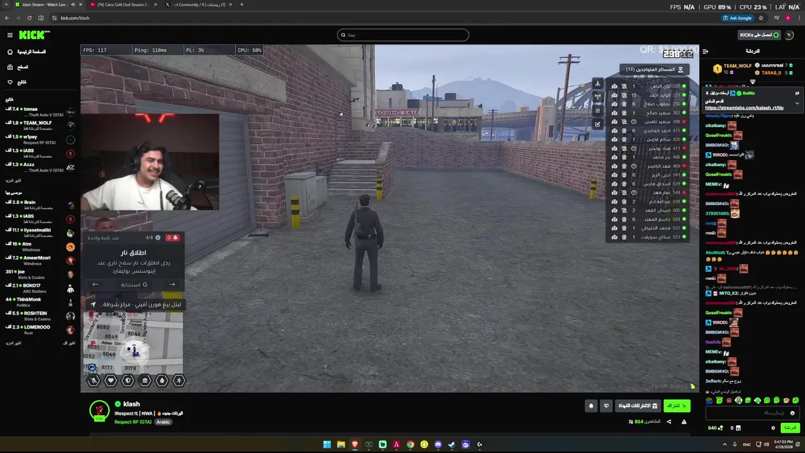This screenshot has width=805, height=453.
Task: Open tmnaa channel in sidebar
Action: (40, 112)
